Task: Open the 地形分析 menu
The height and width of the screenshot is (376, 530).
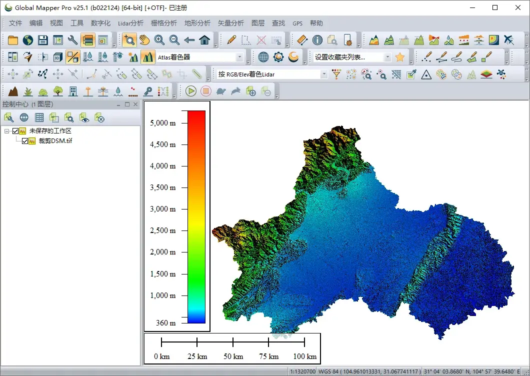Action: (197, 23)
